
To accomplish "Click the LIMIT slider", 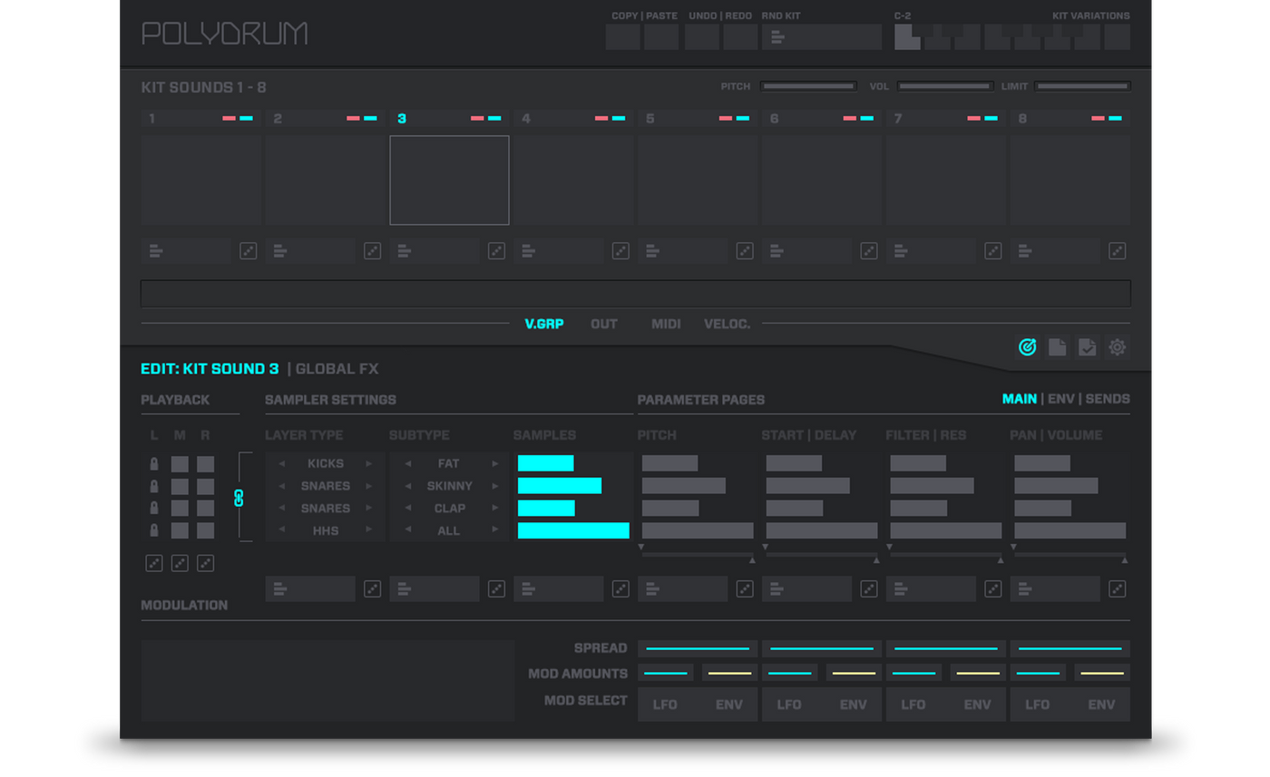I will tap(1082, 86).
